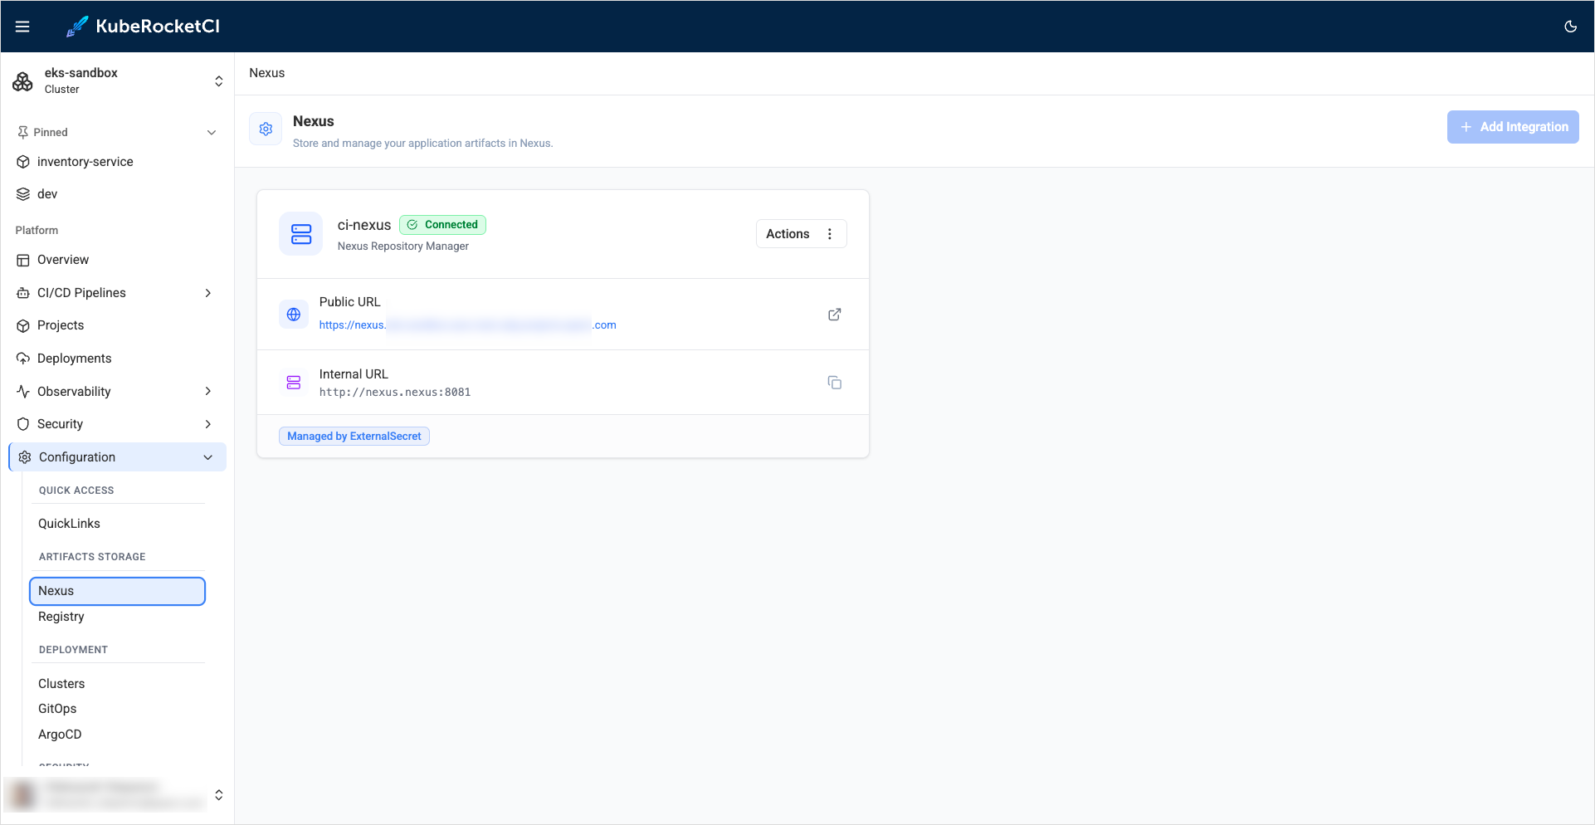Open pinned inventory-service item
This screenshot has height=825, width=1595.
[x=85, y=162]
